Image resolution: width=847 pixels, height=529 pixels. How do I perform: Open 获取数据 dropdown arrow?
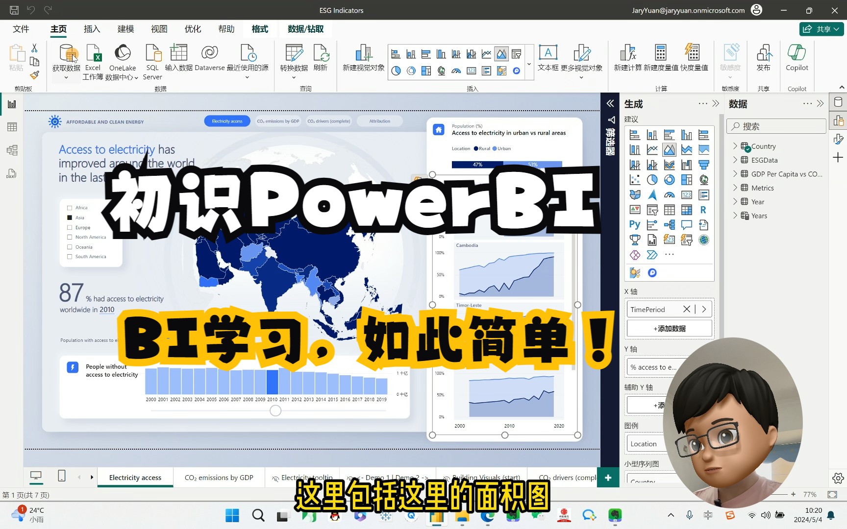66,77
